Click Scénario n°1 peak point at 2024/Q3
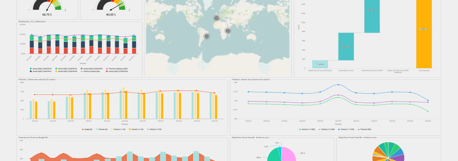458x161 pixels. [338, 84]
